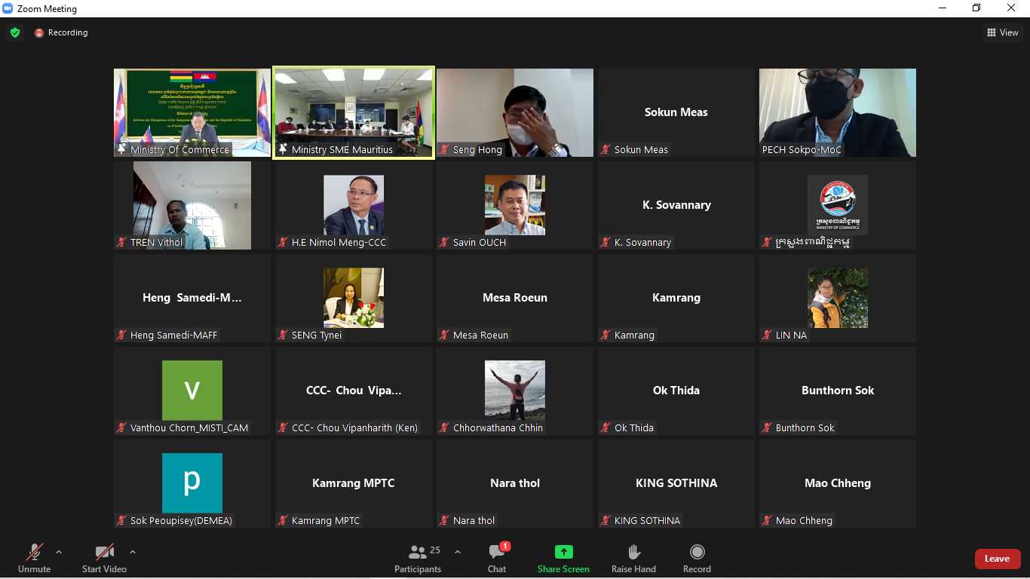
Task: Click the Mesa Roeun participant tile
Action: coord(515,298)
